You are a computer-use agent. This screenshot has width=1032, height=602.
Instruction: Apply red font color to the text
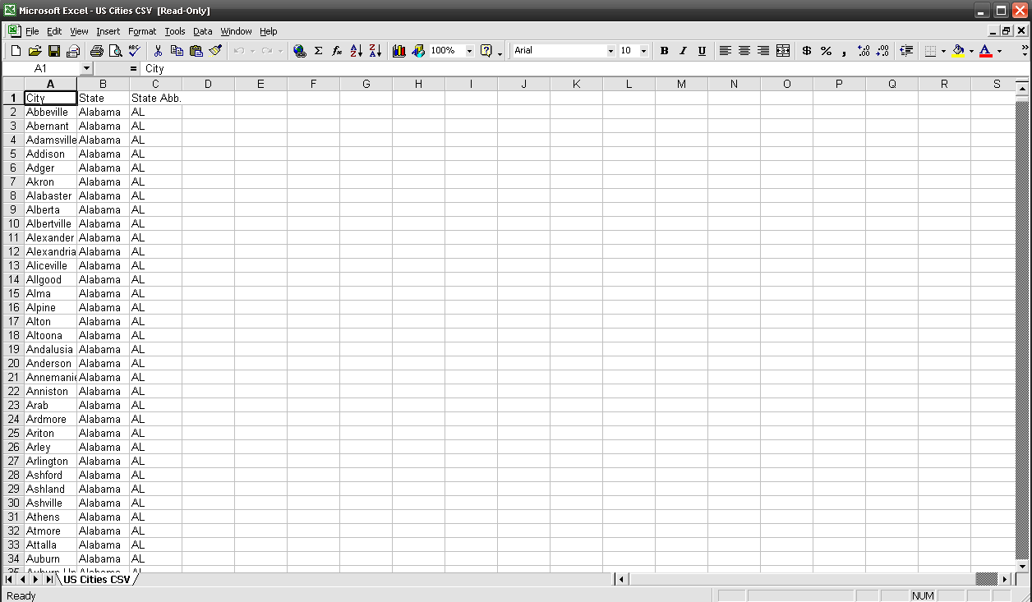[986, 51]
